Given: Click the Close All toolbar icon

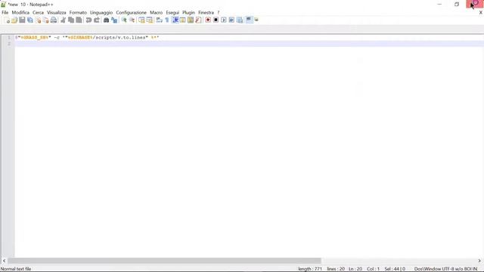Looking at the screenshot, I should (x=45, y=20).
